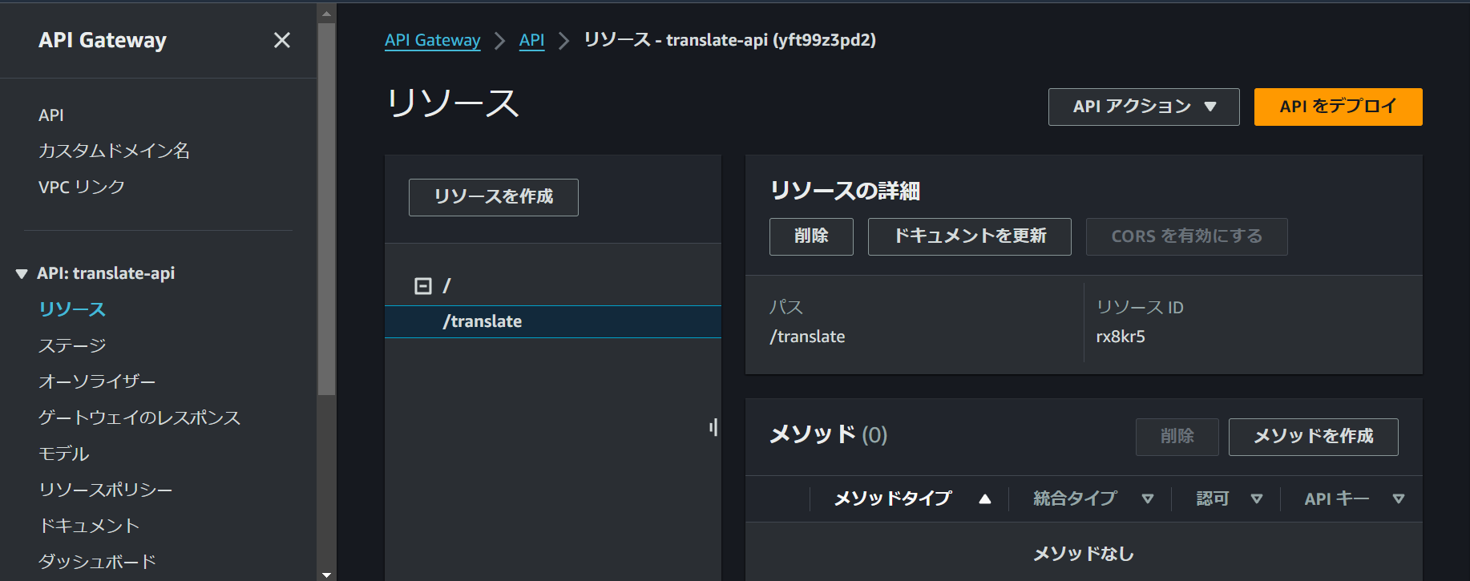Click breadcrumb chevron after API Gateway
This screenshot has width=1470, height=581.
(x=500, y=41)
